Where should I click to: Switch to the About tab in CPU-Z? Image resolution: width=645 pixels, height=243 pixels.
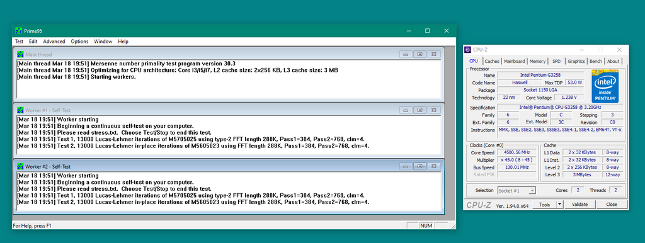coord(613,61)
